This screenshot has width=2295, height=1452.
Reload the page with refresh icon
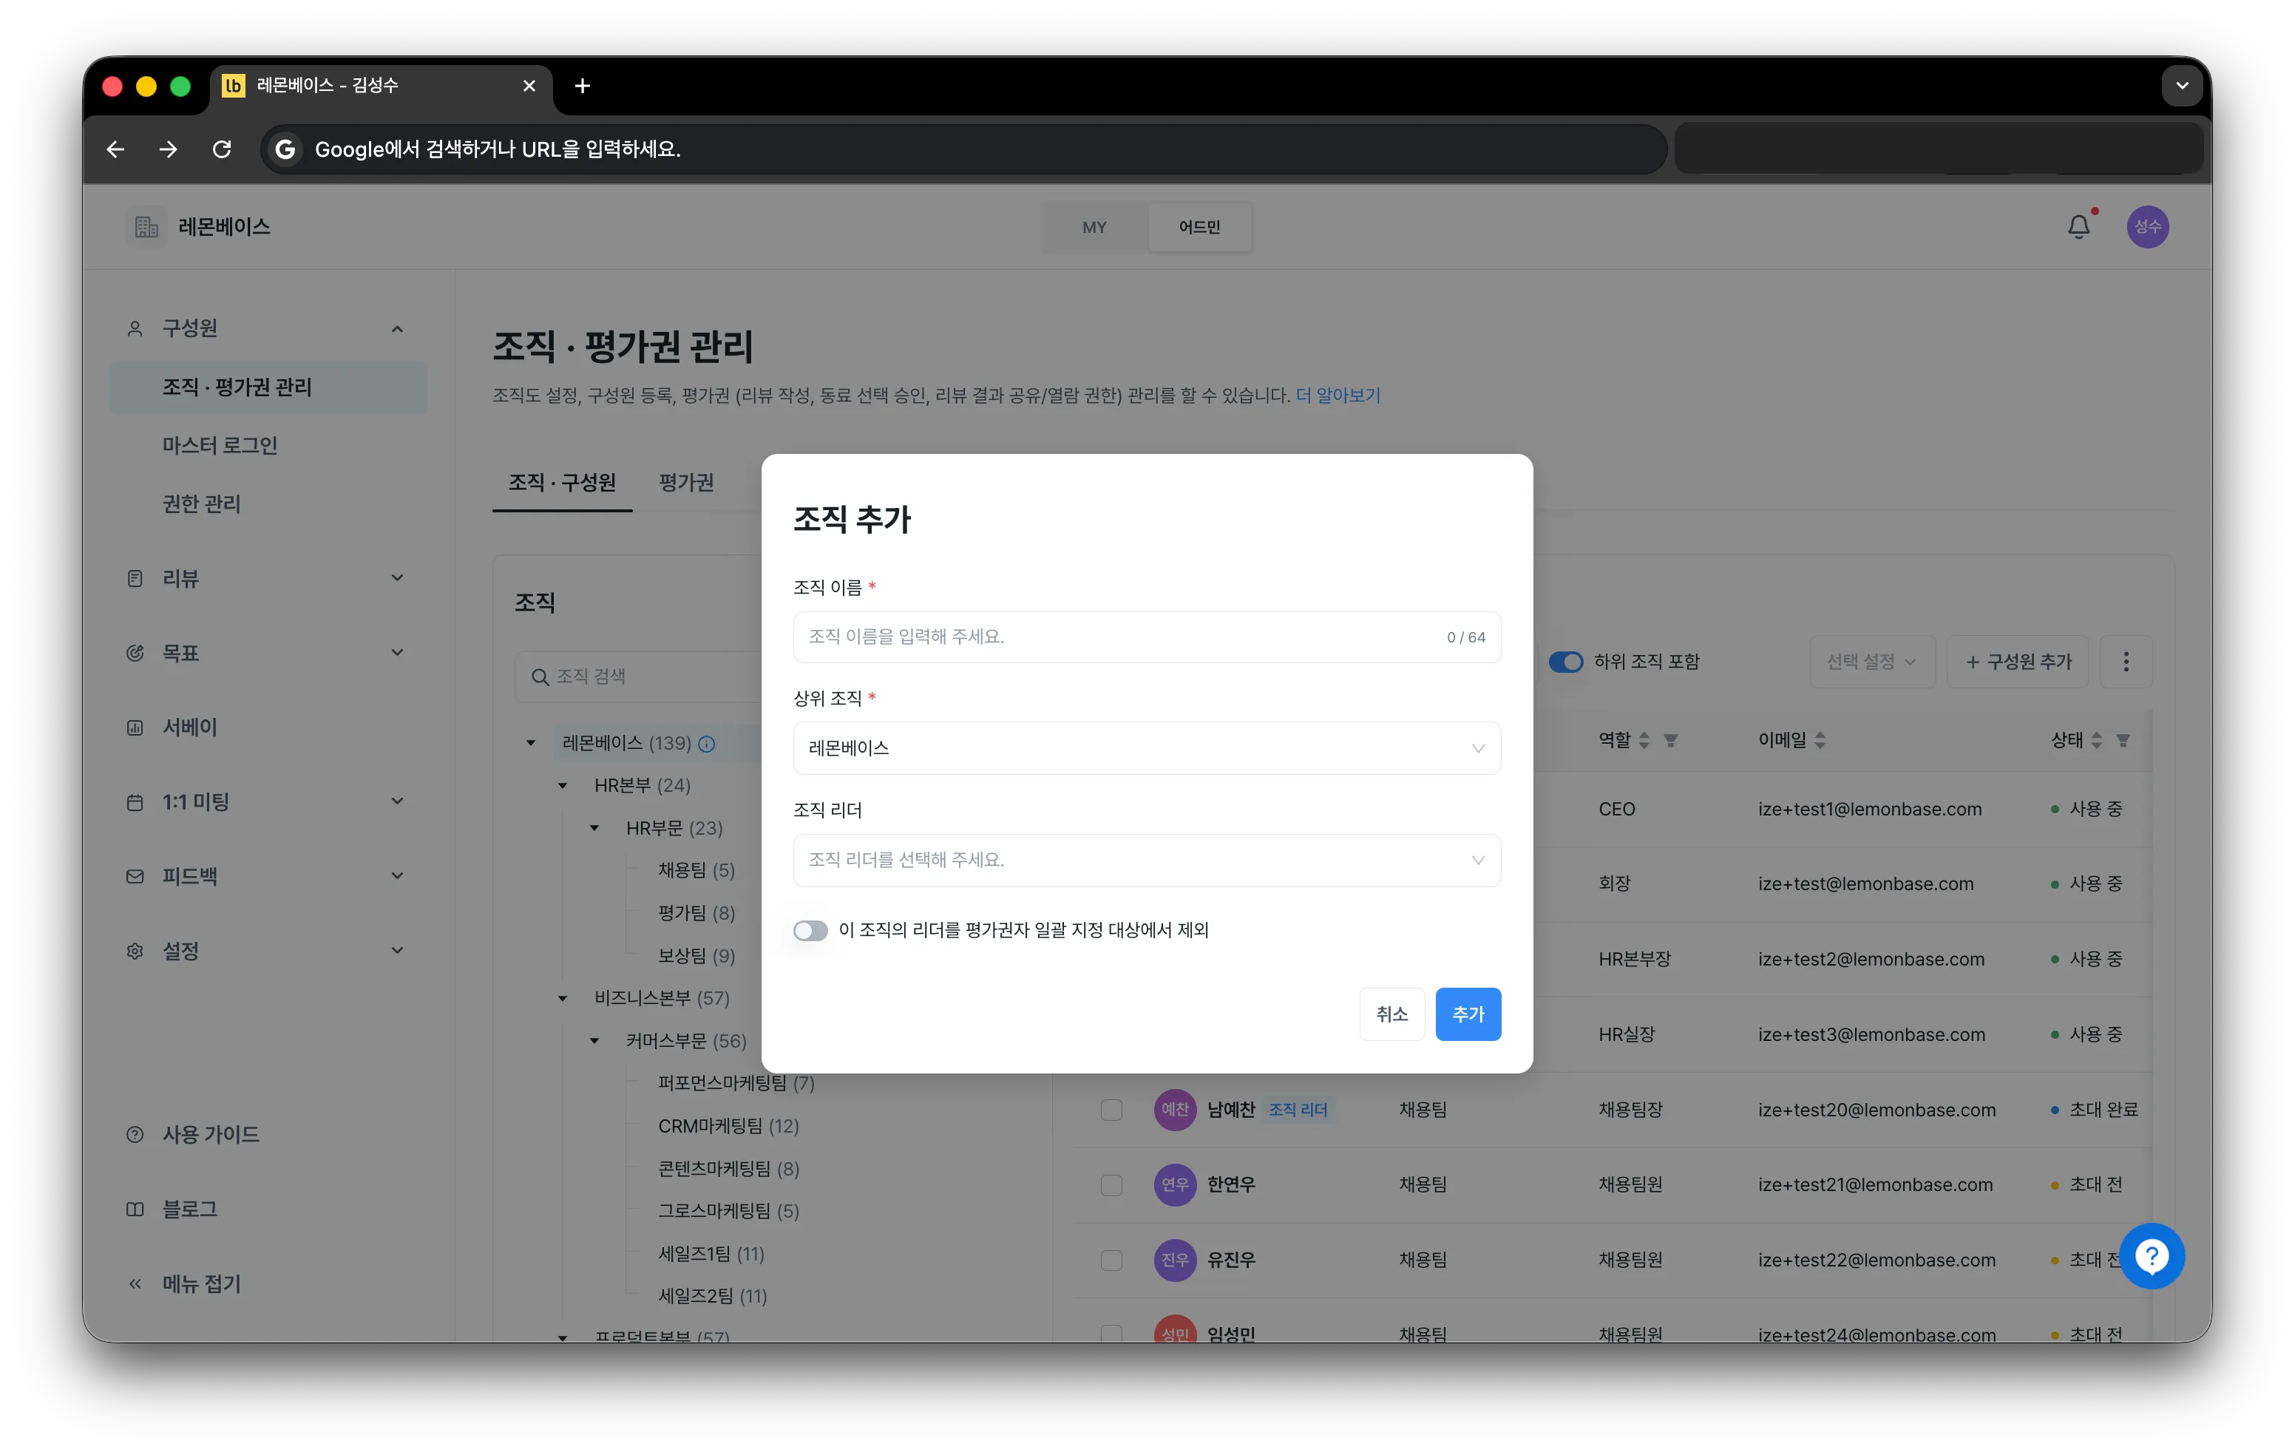click(x=222, y=149)
